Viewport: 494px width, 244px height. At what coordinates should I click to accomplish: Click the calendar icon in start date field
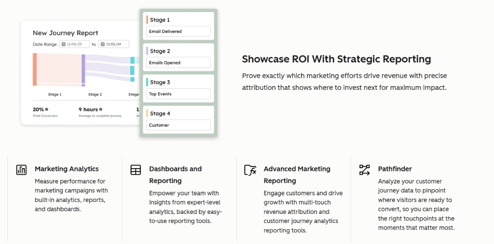(63, 44)
